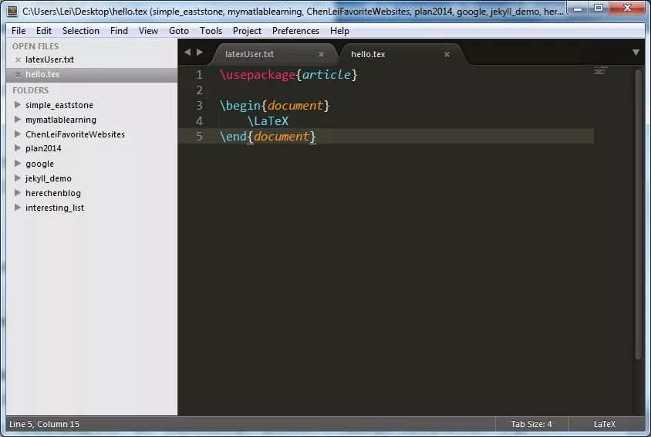This screenshot has height=437, width=651.
Task: Open the Goto menu
Action: tap(178, 31)
